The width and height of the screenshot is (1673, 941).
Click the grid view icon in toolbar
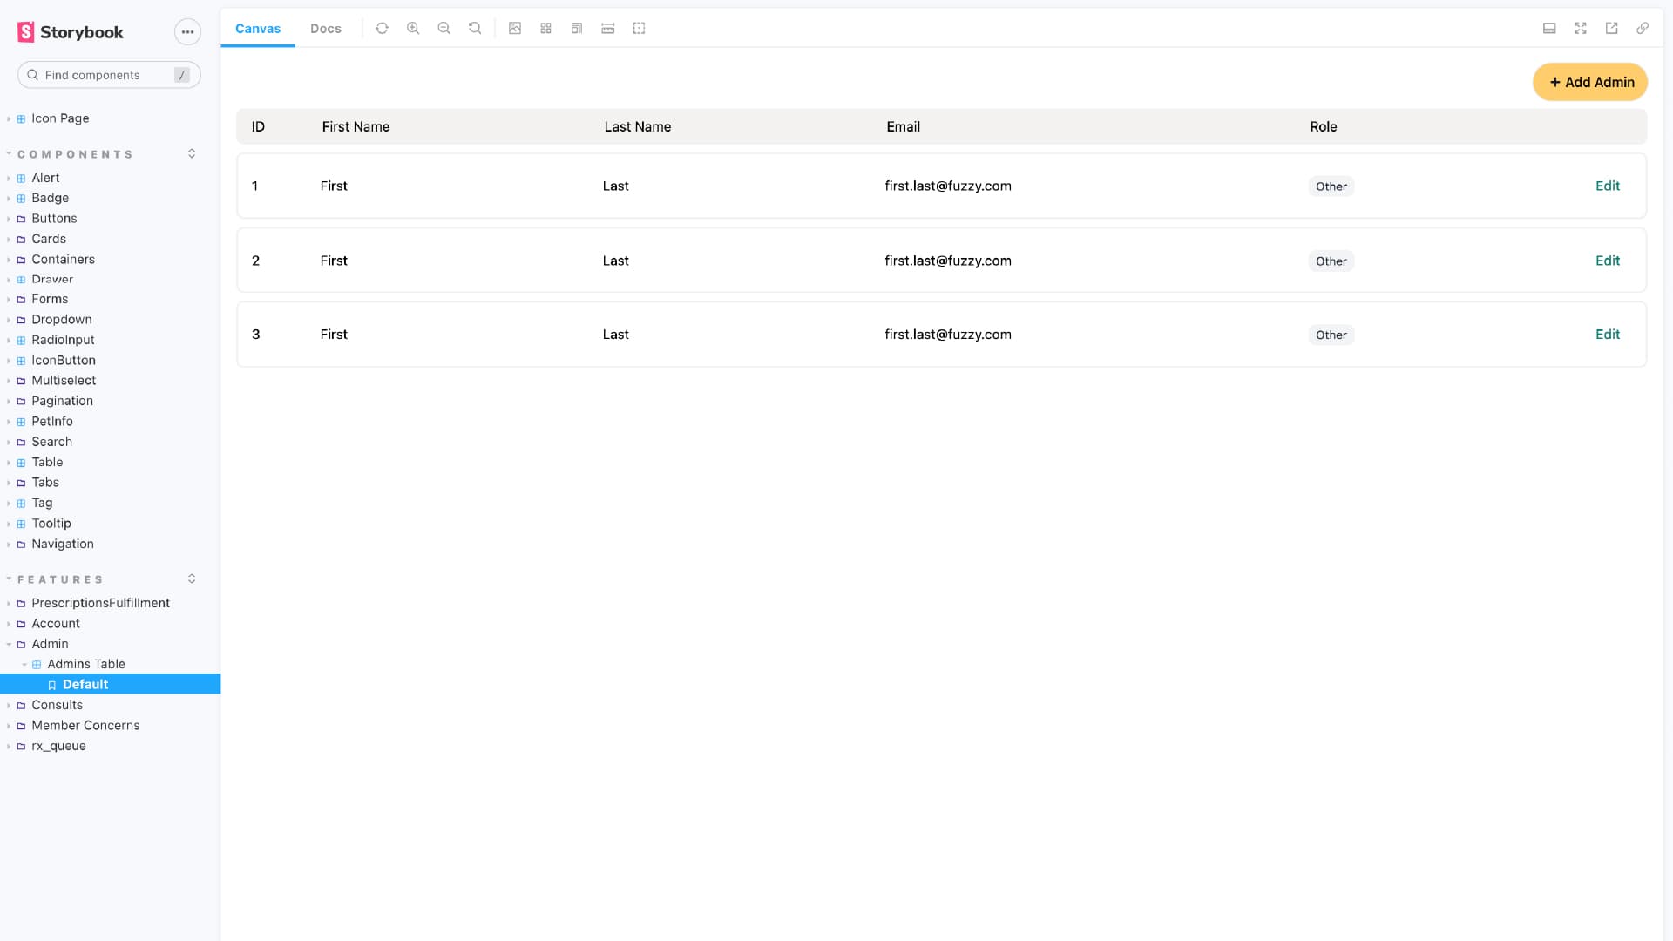(545, 28)
